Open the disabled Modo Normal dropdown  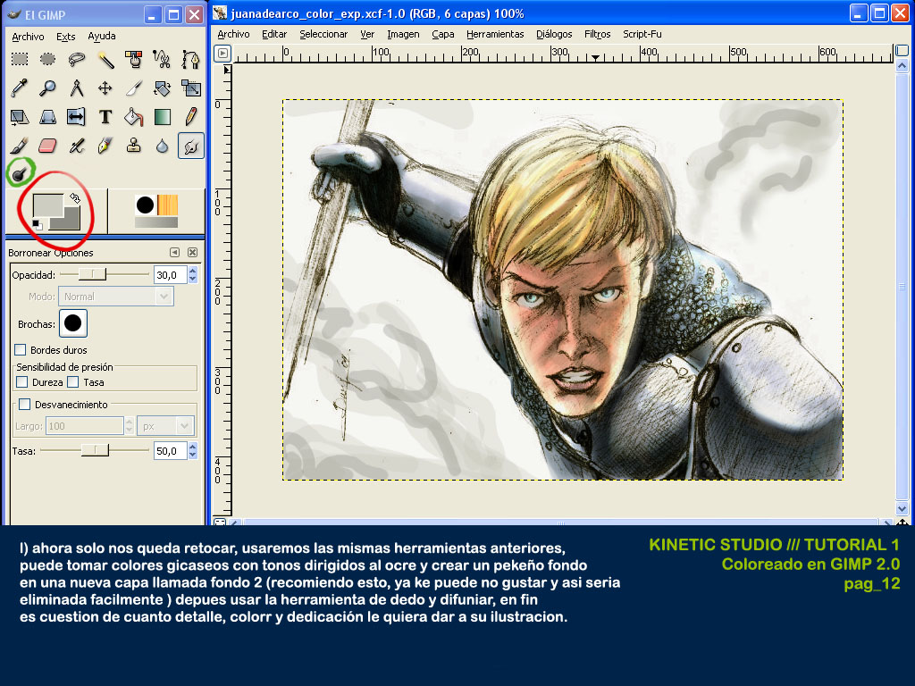tap(116, 297)
